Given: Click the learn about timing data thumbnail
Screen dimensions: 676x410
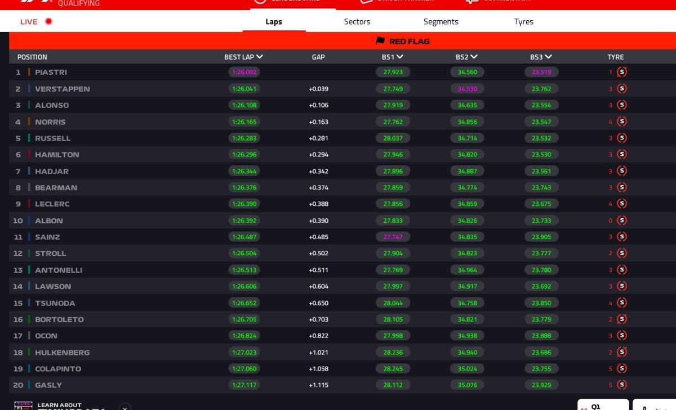Looking at the screenshot, I should click(x=24, y=406).
